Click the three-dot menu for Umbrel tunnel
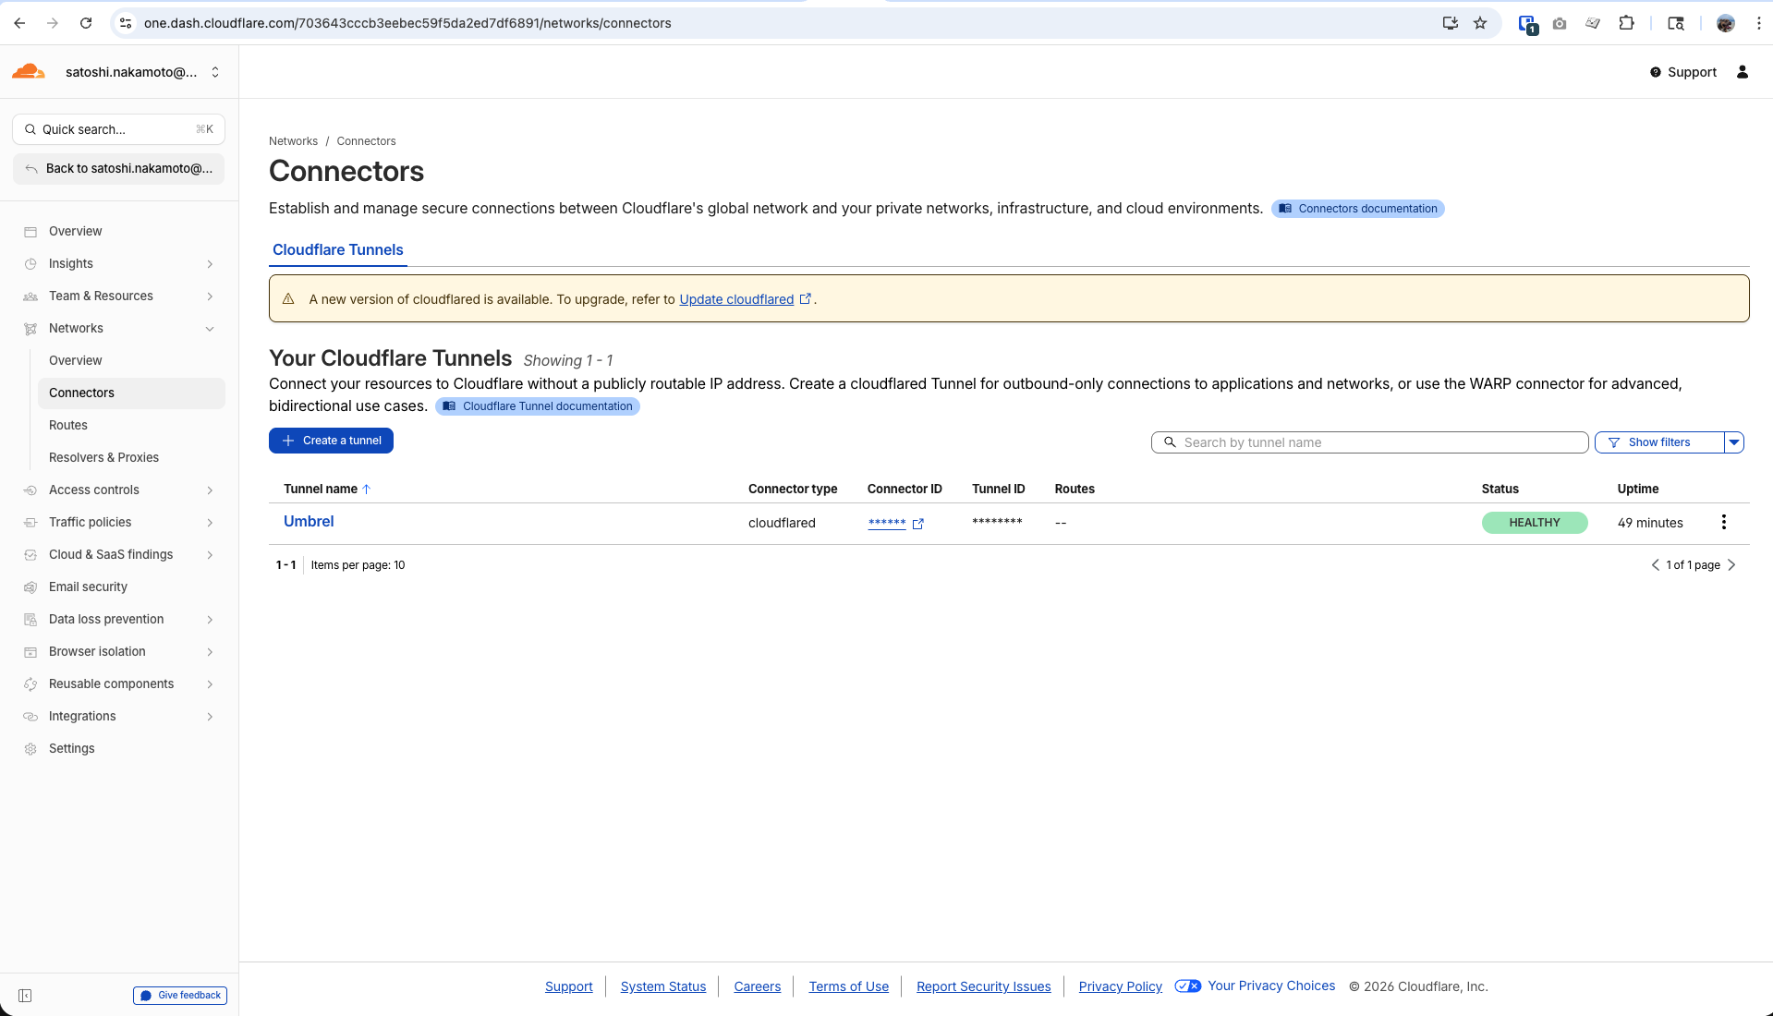 tap(1723, 523)
